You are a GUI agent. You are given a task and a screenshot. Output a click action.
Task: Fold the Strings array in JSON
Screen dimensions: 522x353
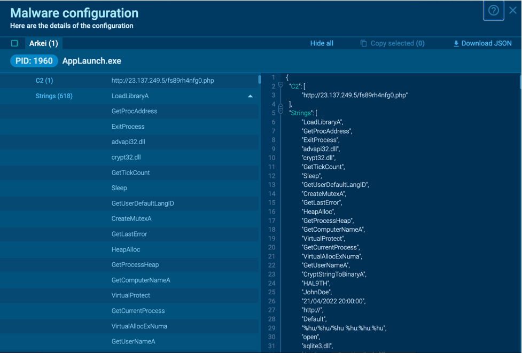(x=281, y=109)
